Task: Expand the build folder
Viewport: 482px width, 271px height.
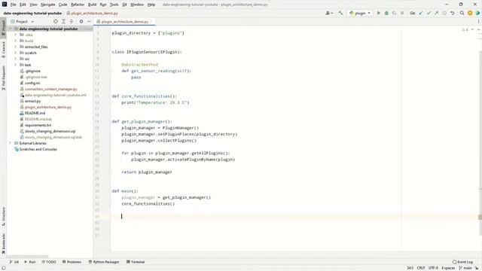Action: pyautogui.click(x=15, y=41)
